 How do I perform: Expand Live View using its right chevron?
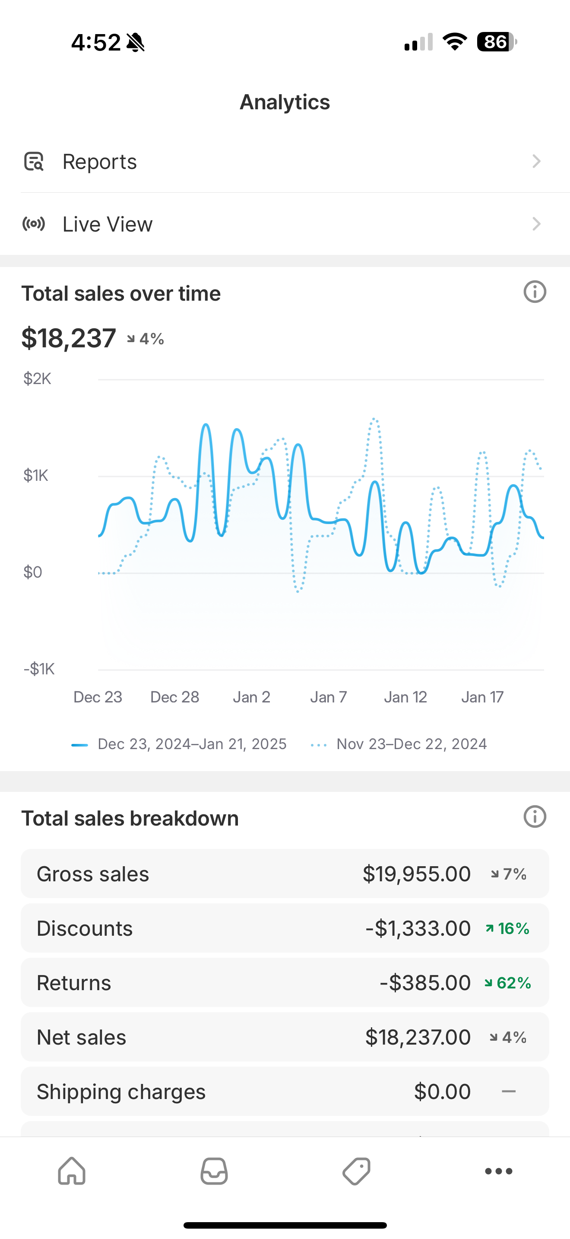coord(536,224)
